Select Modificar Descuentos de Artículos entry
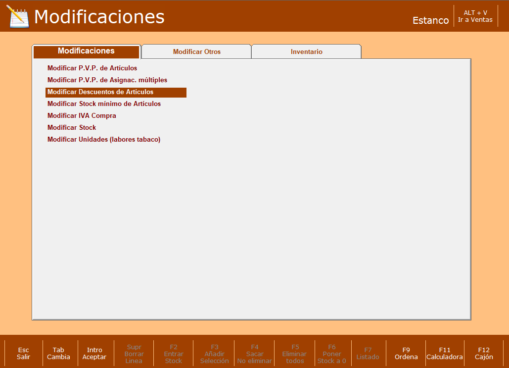Image resolution: width=509 pixels, height=368 pixels. pos(116,92)
